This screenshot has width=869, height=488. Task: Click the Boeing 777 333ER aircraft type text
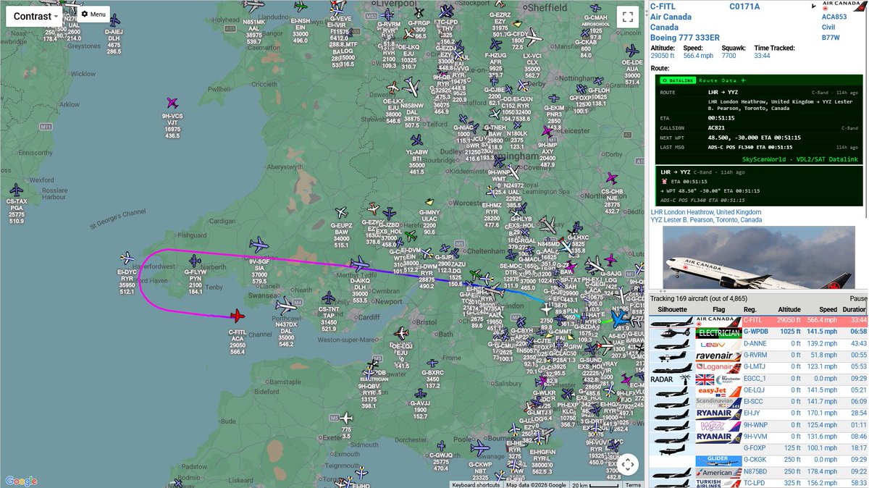tap(684, 38)
